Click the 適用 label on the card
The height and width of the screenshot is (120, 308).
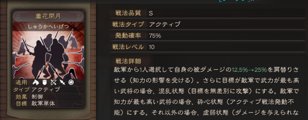coord(21,82)
